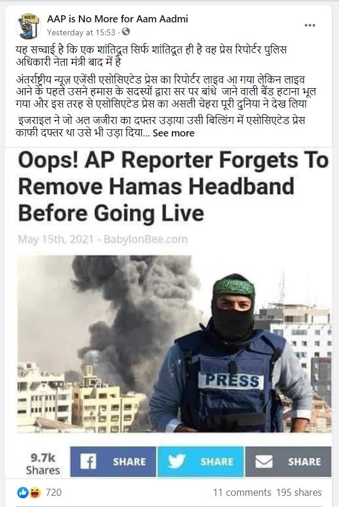The image size is (339, 507).
Task: Open the post options three-dot menu
Action: pyautogui.click(x=310, y=25)
